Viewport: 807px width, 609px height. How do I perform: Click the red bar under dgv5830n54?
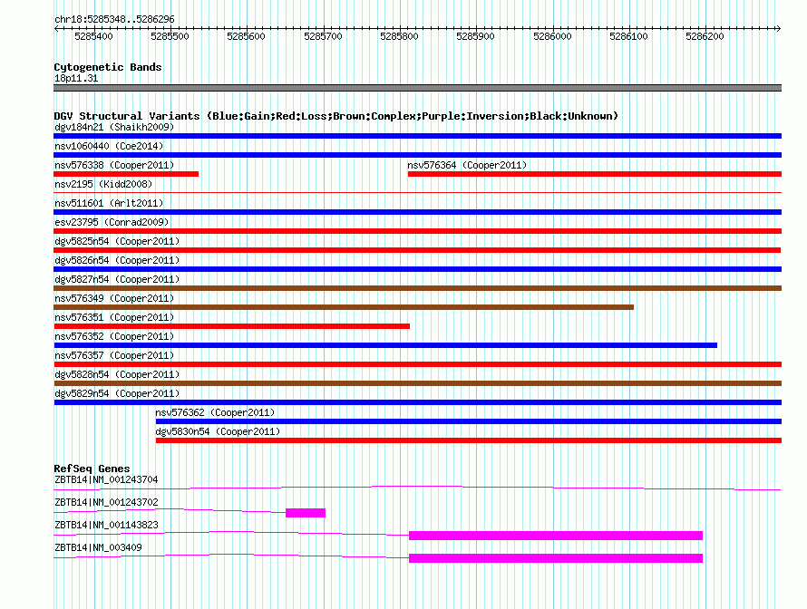point(469,440)
